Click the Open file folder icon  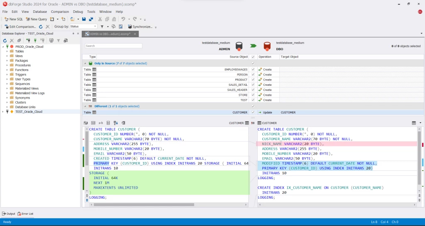tap(72, 19)
